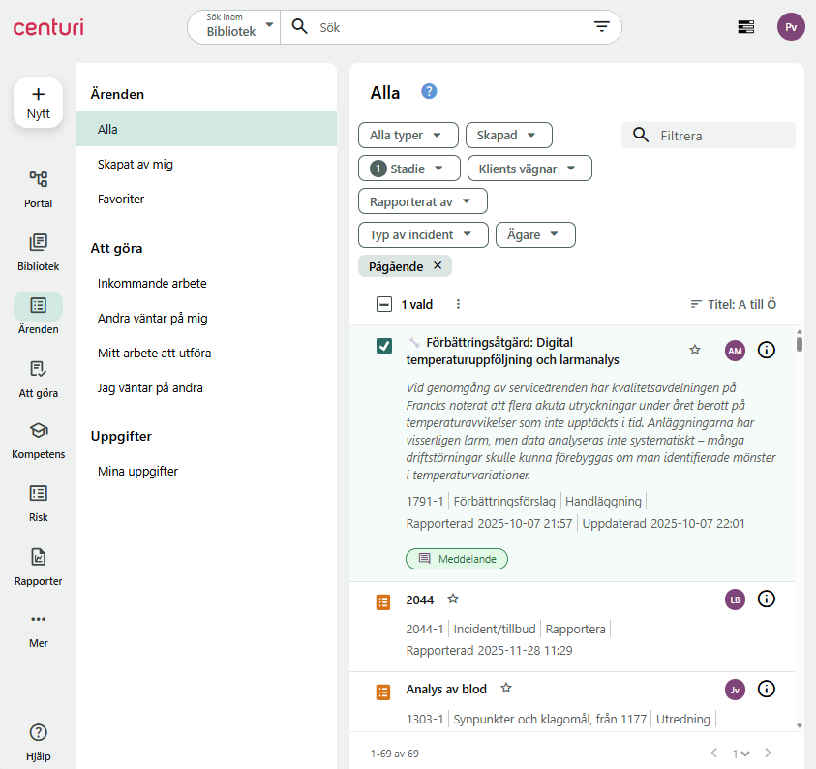Open Rapporter in the sidebar
Screen dimensions: 816x769
coord(38,558)
